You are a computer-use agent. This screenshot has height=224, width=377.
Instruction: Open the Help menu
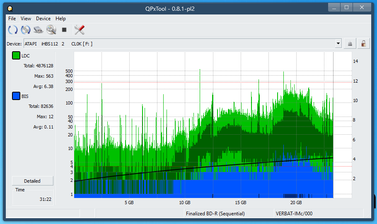pyautogui.click(x=60, y=19)
